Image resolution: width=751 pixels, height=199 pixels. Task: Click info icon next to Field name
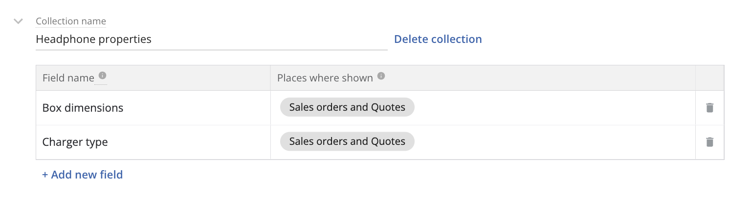pyautogui.click(x=102, y=76)
